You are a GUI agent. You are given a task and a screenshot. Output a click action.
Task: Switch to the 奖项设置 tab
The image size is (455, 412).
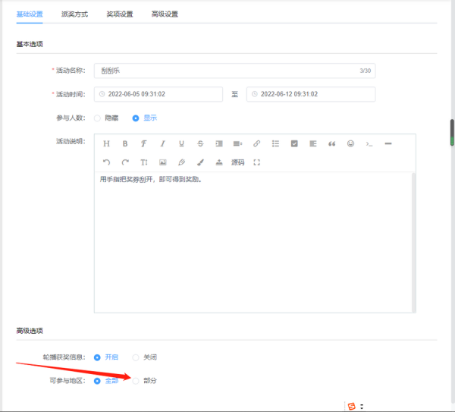(120, 14)
